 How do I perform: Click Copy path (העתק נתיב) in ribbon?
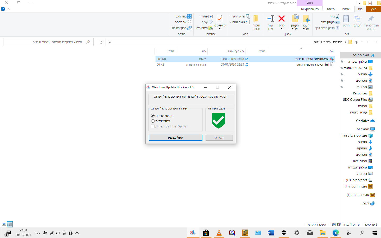(330, 22)
